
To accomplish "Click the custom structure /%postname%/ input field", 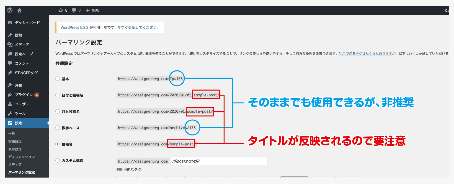I will coord(219,161).
